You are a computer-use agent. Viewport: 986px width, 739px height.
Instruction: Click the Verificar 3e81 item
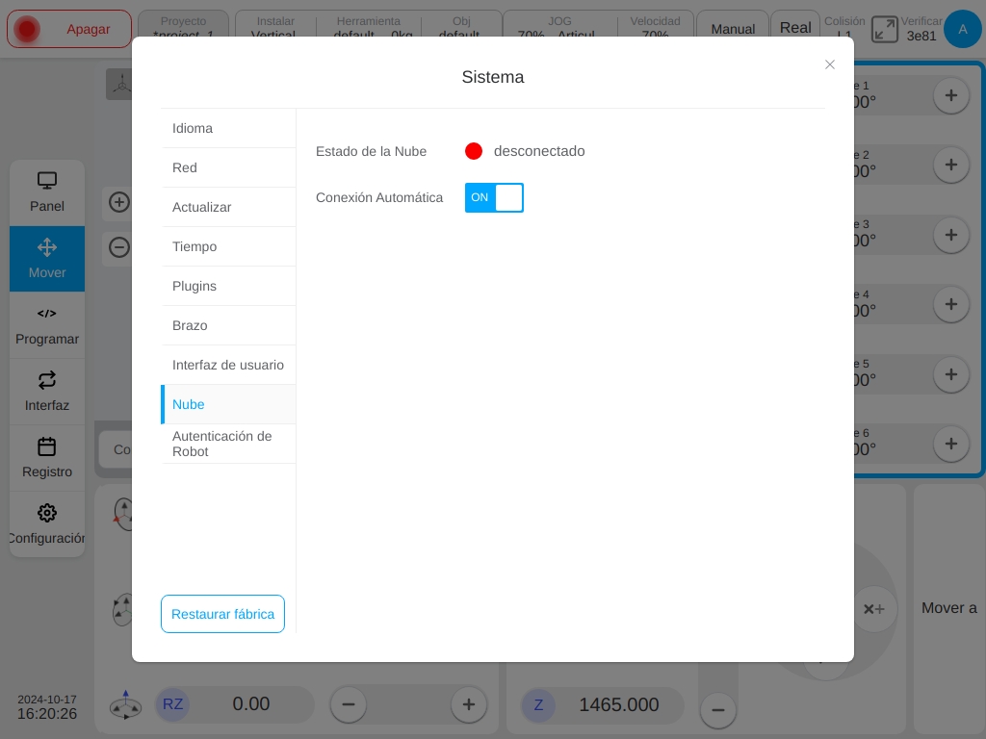coord(921,29)
